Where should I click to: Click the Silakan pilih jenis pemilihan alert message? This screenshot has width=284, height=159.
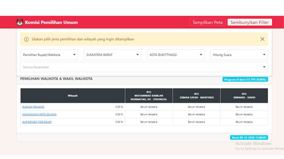(83, 39)
